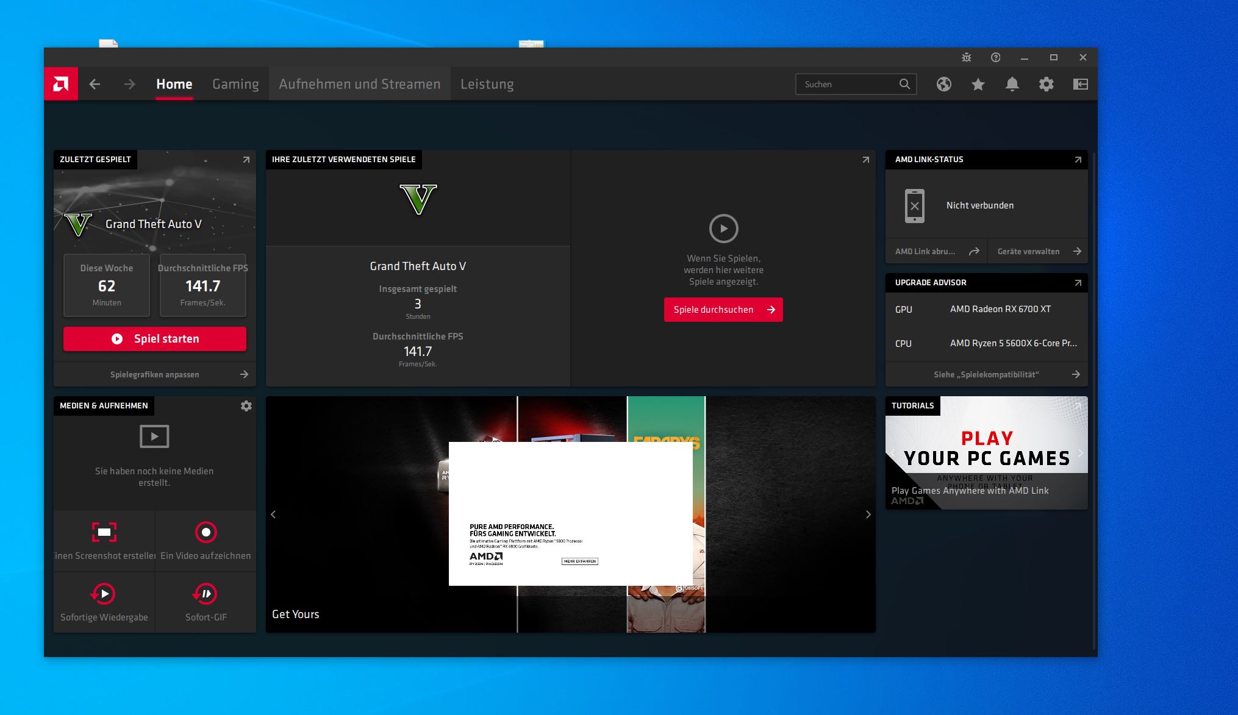Expand the Ihre zuletzt verwendeten Spiele panel
The height and width of the screenshot is (715, 1238).
865,160
